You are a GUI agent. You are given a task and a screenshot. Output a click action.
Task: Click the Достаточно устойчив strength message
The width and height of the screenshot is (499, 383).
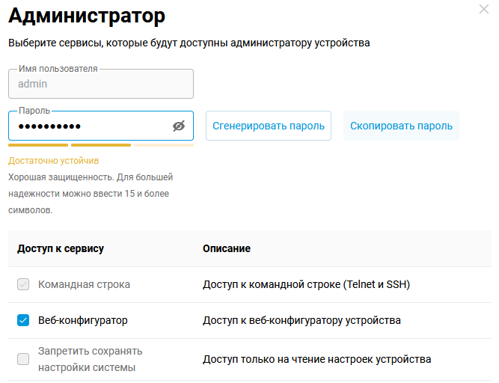pos(53,161)
